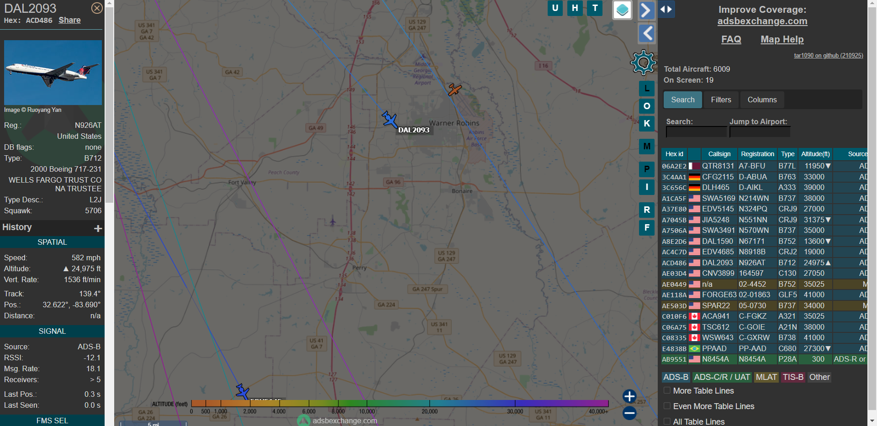Focus the Search input field
877x426 pixels.
click(696, 132)
